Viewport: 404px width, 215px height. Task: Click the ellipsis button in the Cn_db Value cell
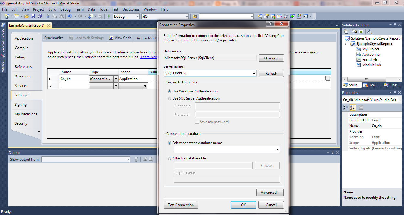pos(327,79)
